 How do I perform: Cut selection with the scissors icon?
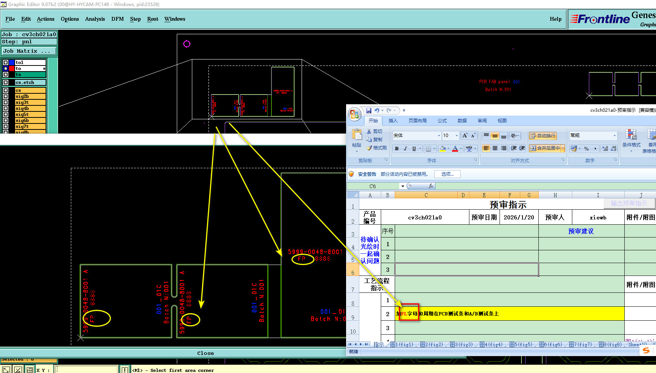[369, 131]
